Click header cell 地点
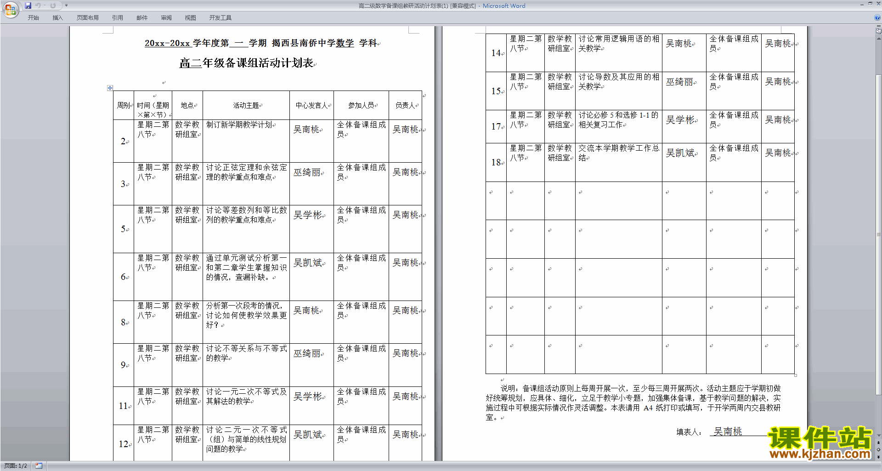 pyautogui.click(x=187, y=105)
